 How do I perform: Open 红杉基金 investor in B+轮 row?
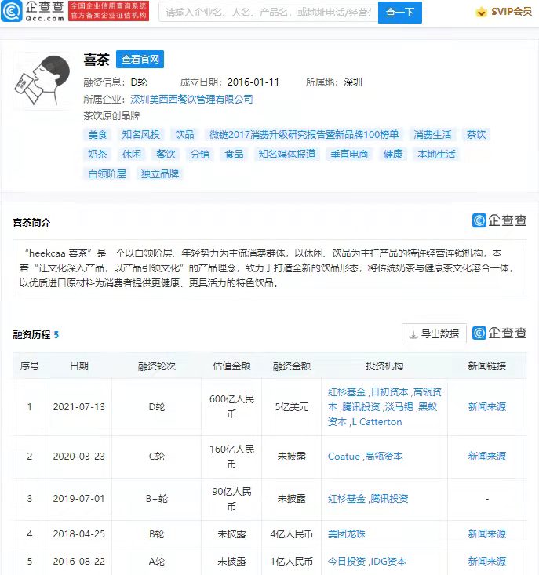(x=347, y=499)
